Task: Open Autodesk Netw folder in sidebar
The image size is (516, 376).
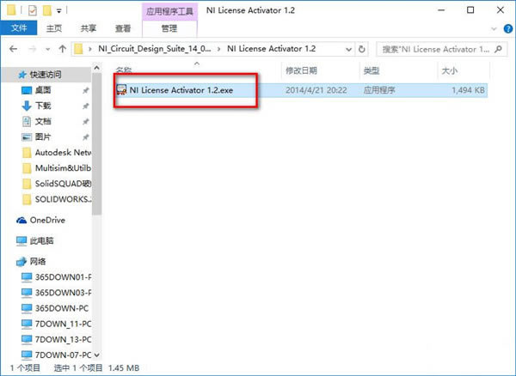Action: tap(63, 152)
